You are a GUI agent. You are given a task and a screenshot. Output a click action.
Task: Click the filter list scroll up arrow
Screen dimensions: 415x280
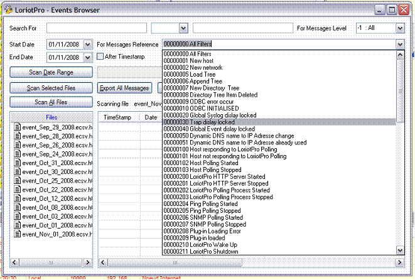pos(400,55)
